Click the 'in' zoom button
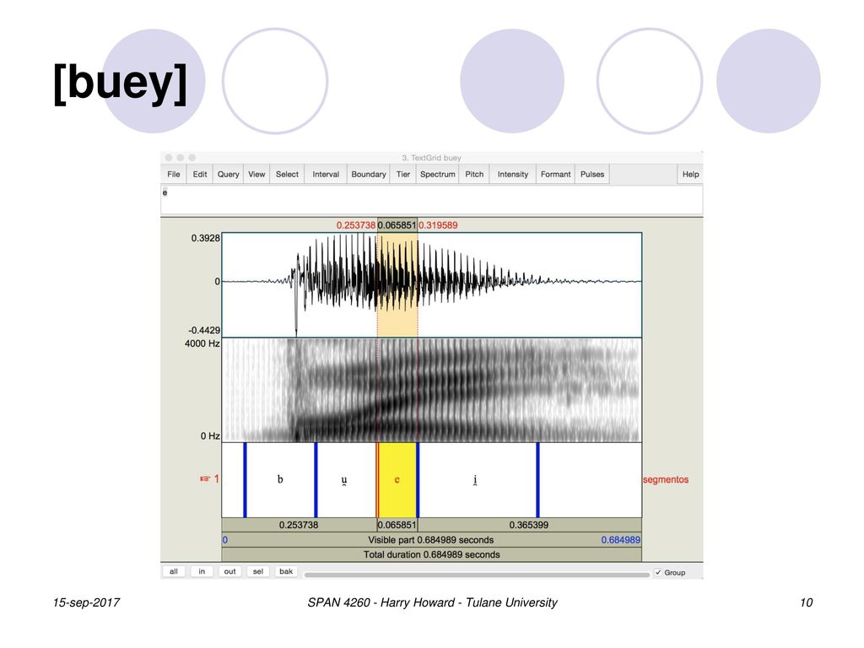 click(202, 571)
